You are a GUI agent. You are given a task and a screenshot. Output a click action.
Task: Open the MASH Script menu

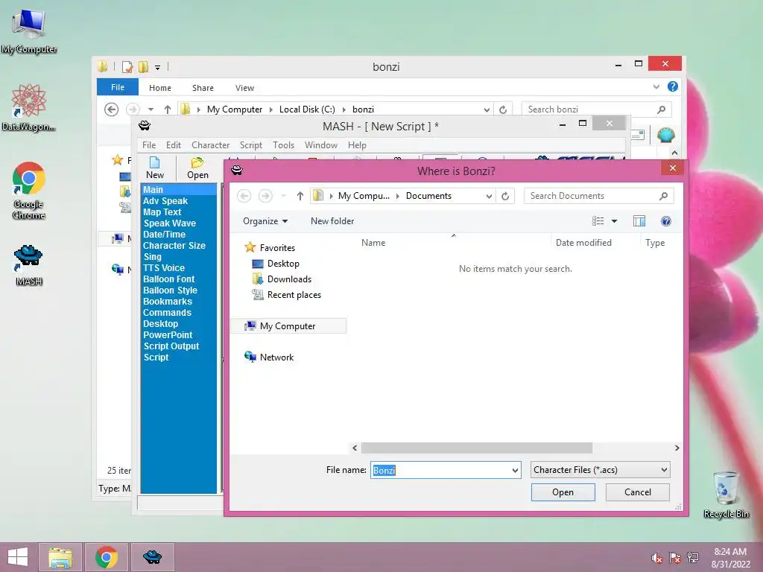point(250,145)
